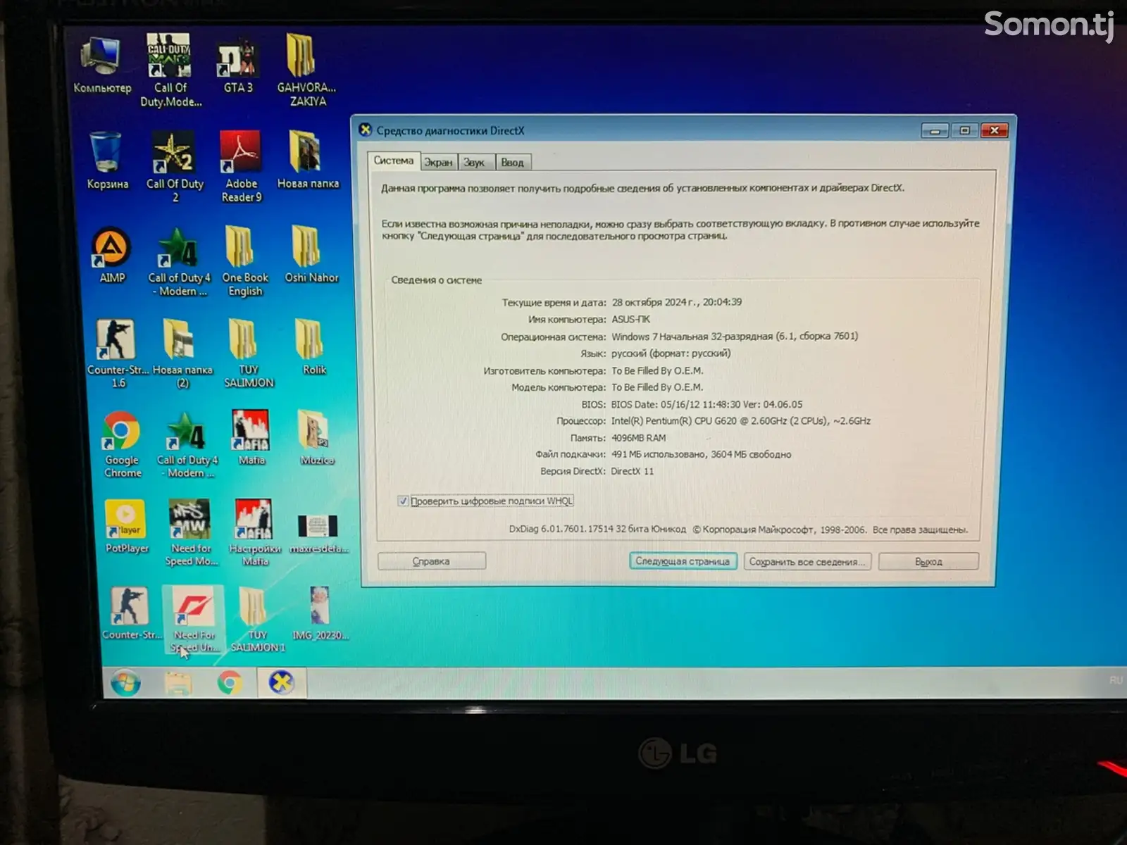Open the Muzica folder
This screenshot has height=845, width=1127.
coord(316,438)
